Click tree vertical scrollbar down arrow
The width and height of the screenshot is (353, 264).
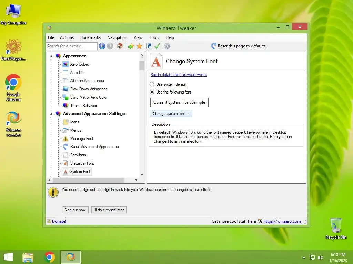[142, 174]
